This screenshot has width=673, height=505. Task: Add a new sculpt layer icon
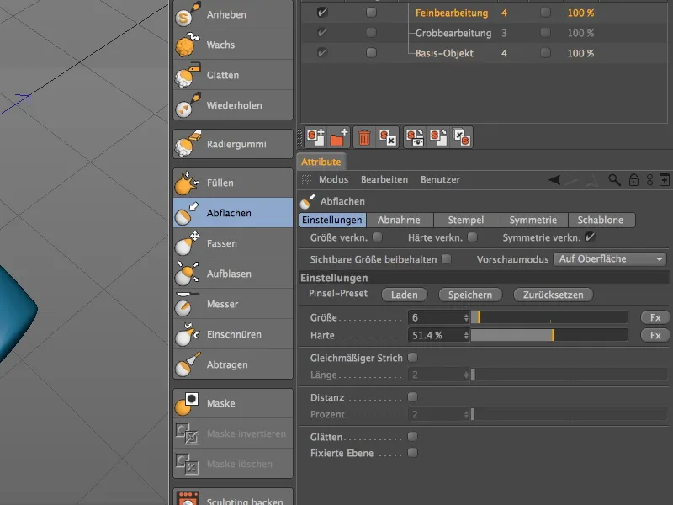click(x=315, y=137)
